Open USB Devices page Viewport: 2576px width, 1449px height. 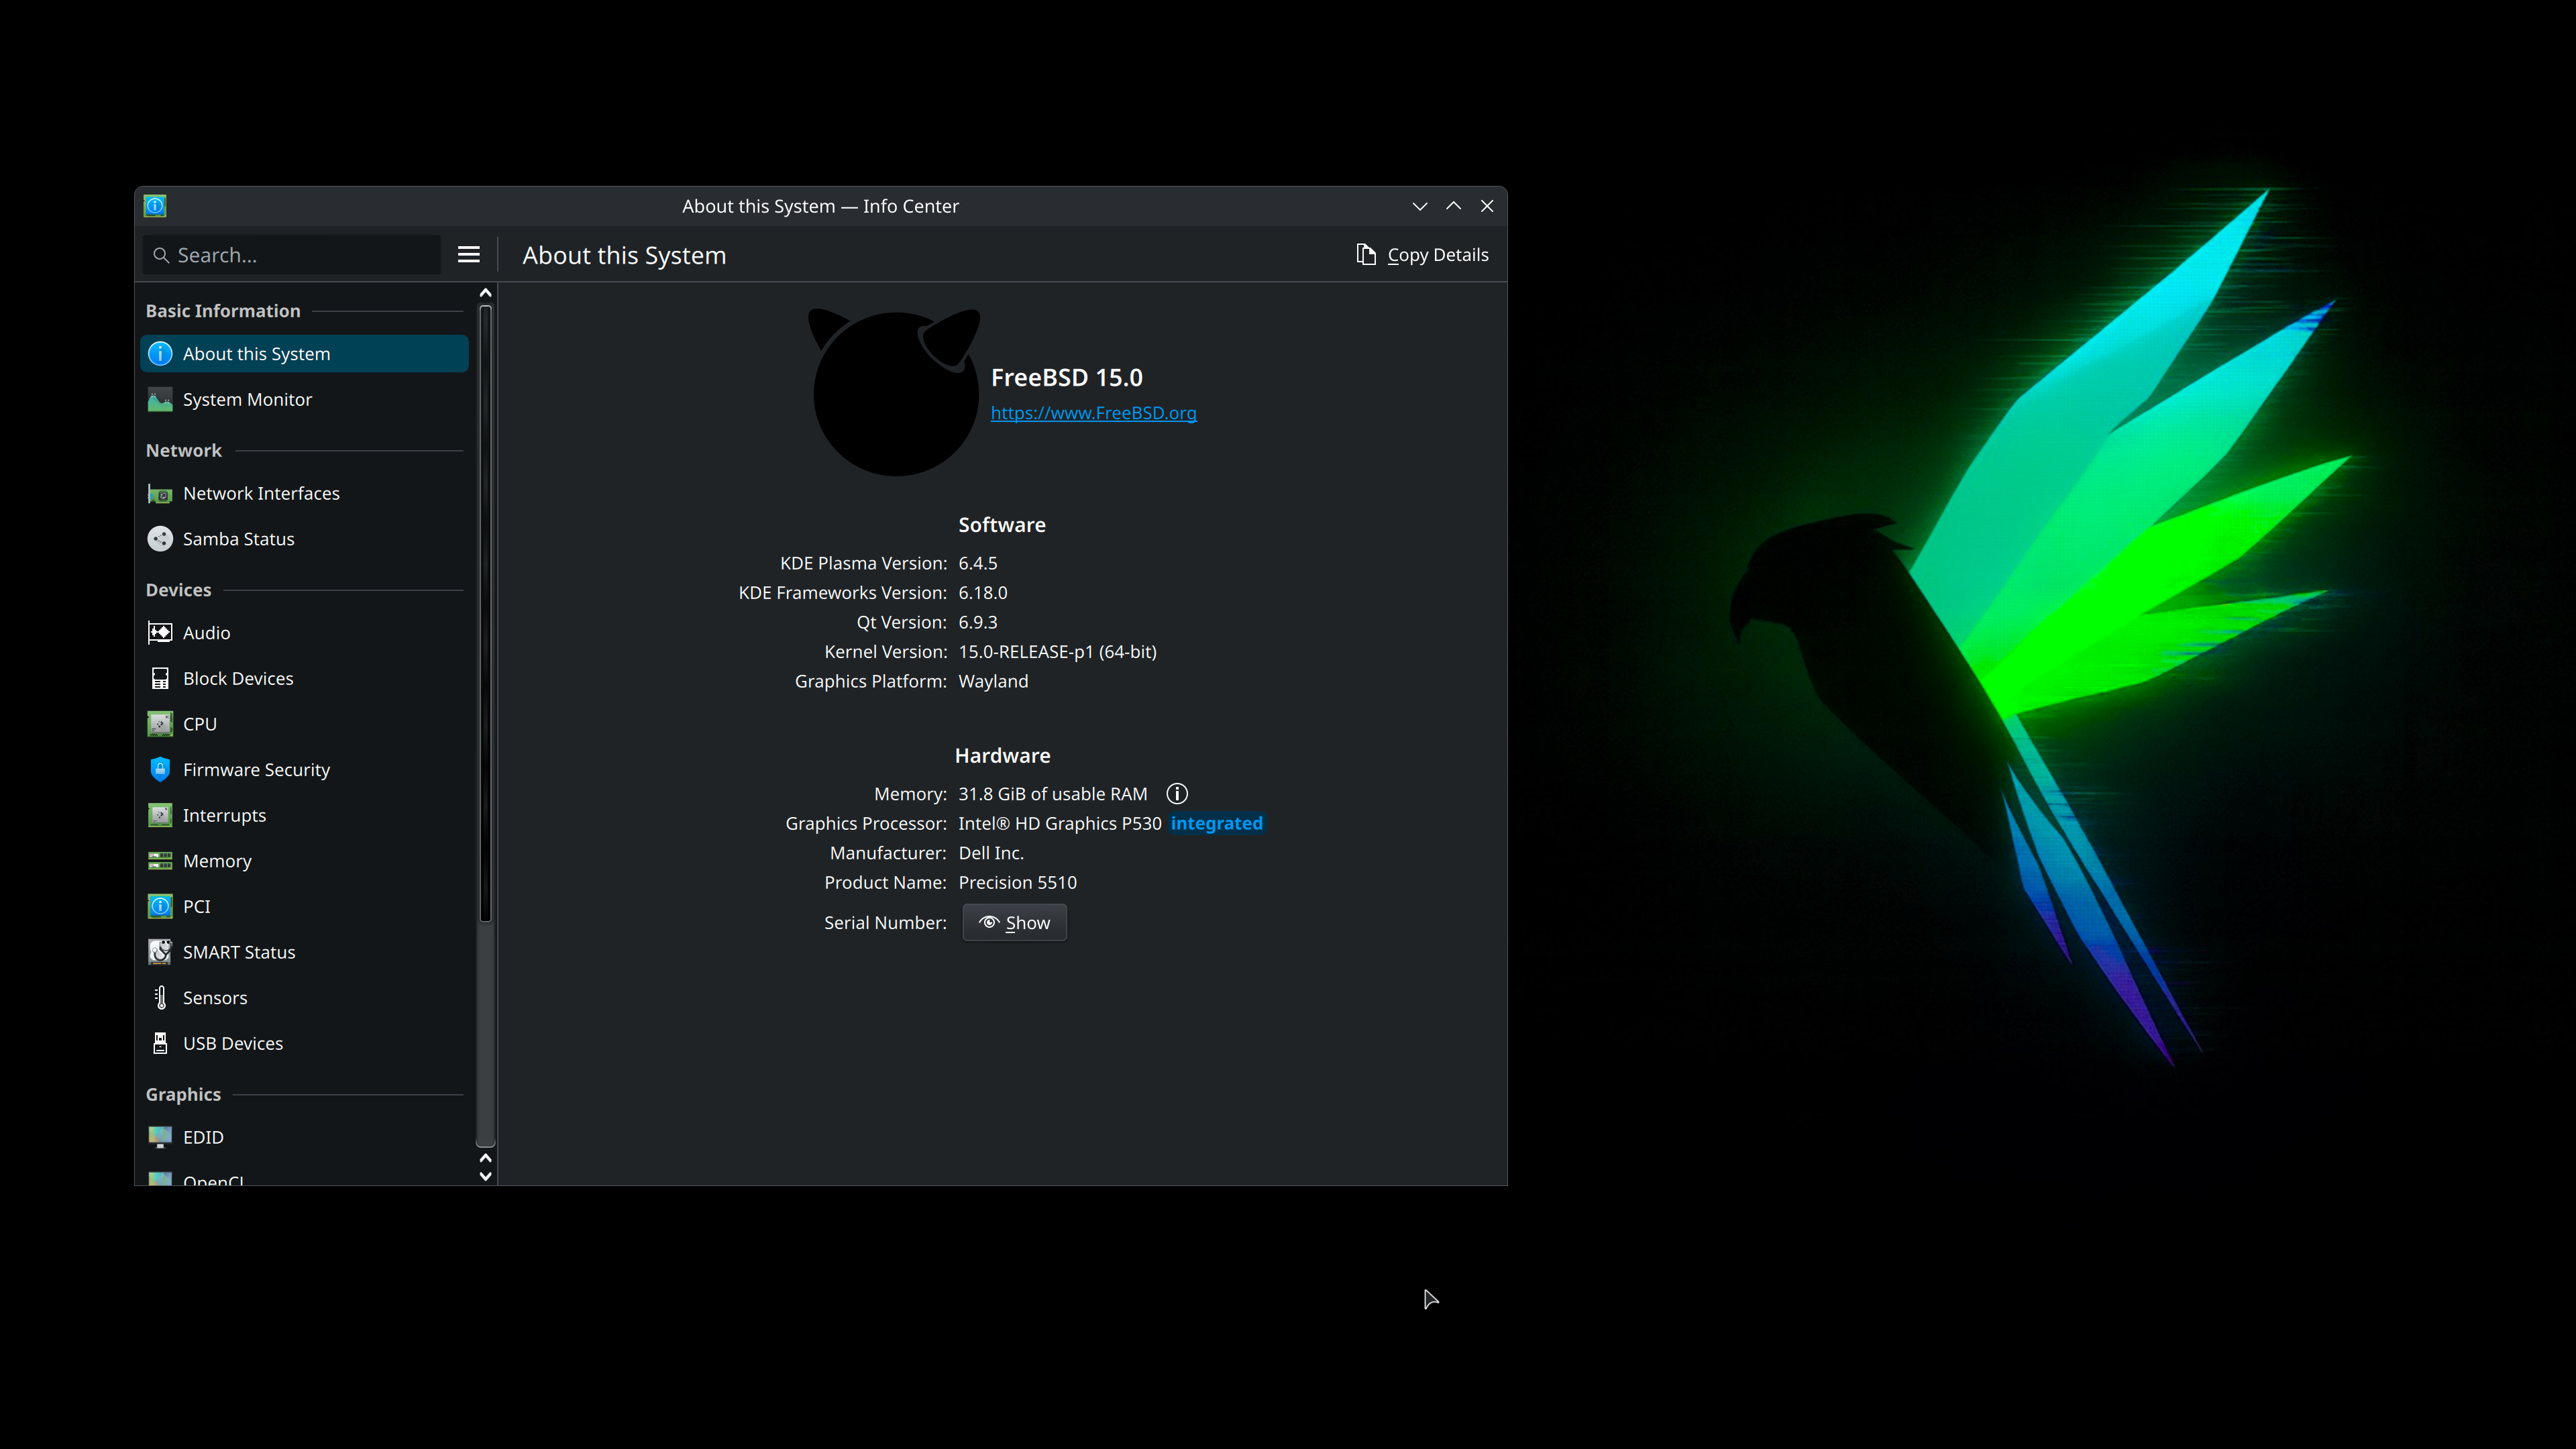pyautogui.click(x=232, y=1043)
